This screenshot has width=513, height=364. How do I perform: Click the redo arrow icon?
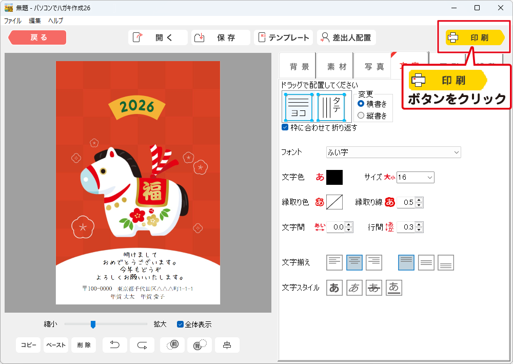pos(142,345)
